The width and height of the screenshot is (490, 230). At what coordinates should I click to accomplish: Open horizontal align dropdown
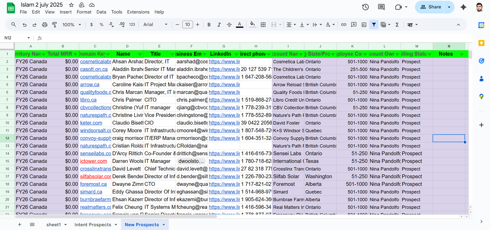pyautogui.click(x=291, y=25)
